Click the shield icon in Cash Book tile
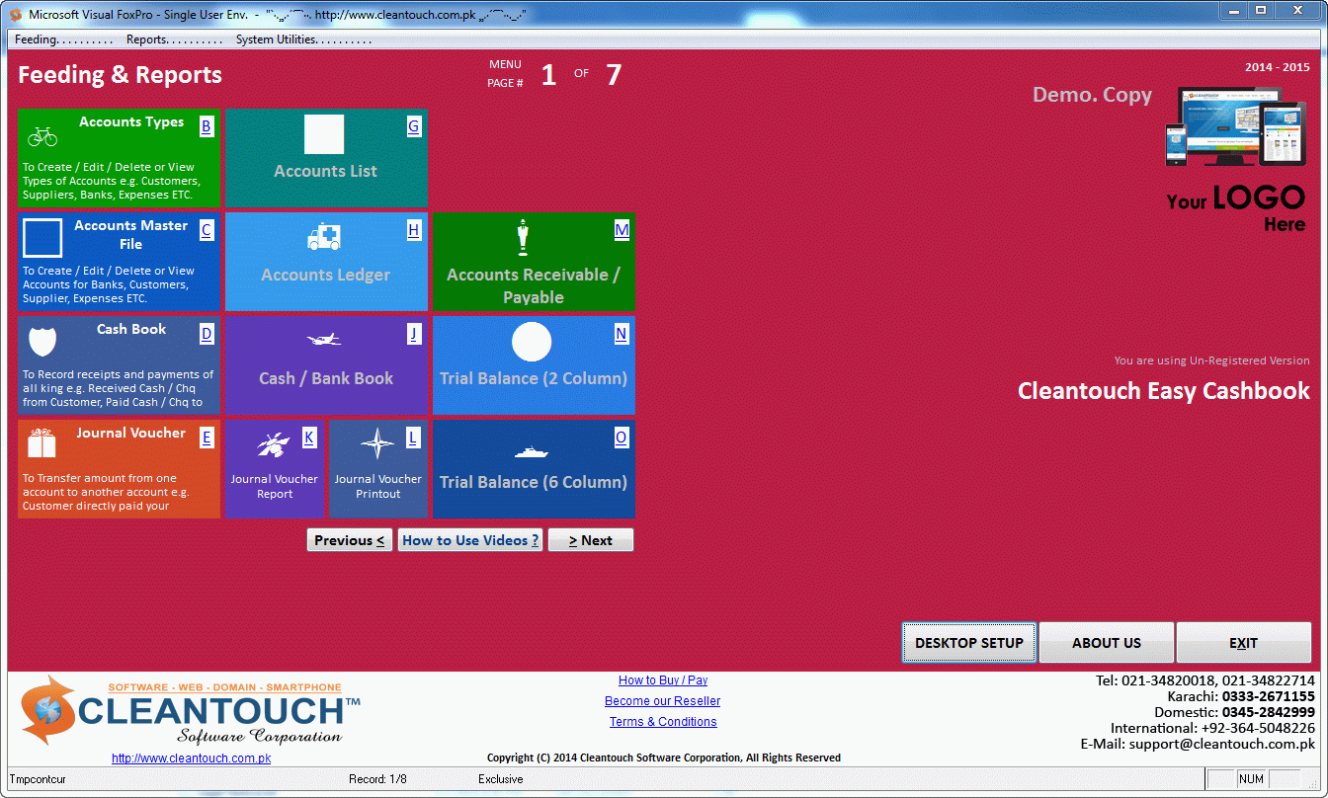The width and height of the screenshot is (1328, 798). click(x=42, y=342)
